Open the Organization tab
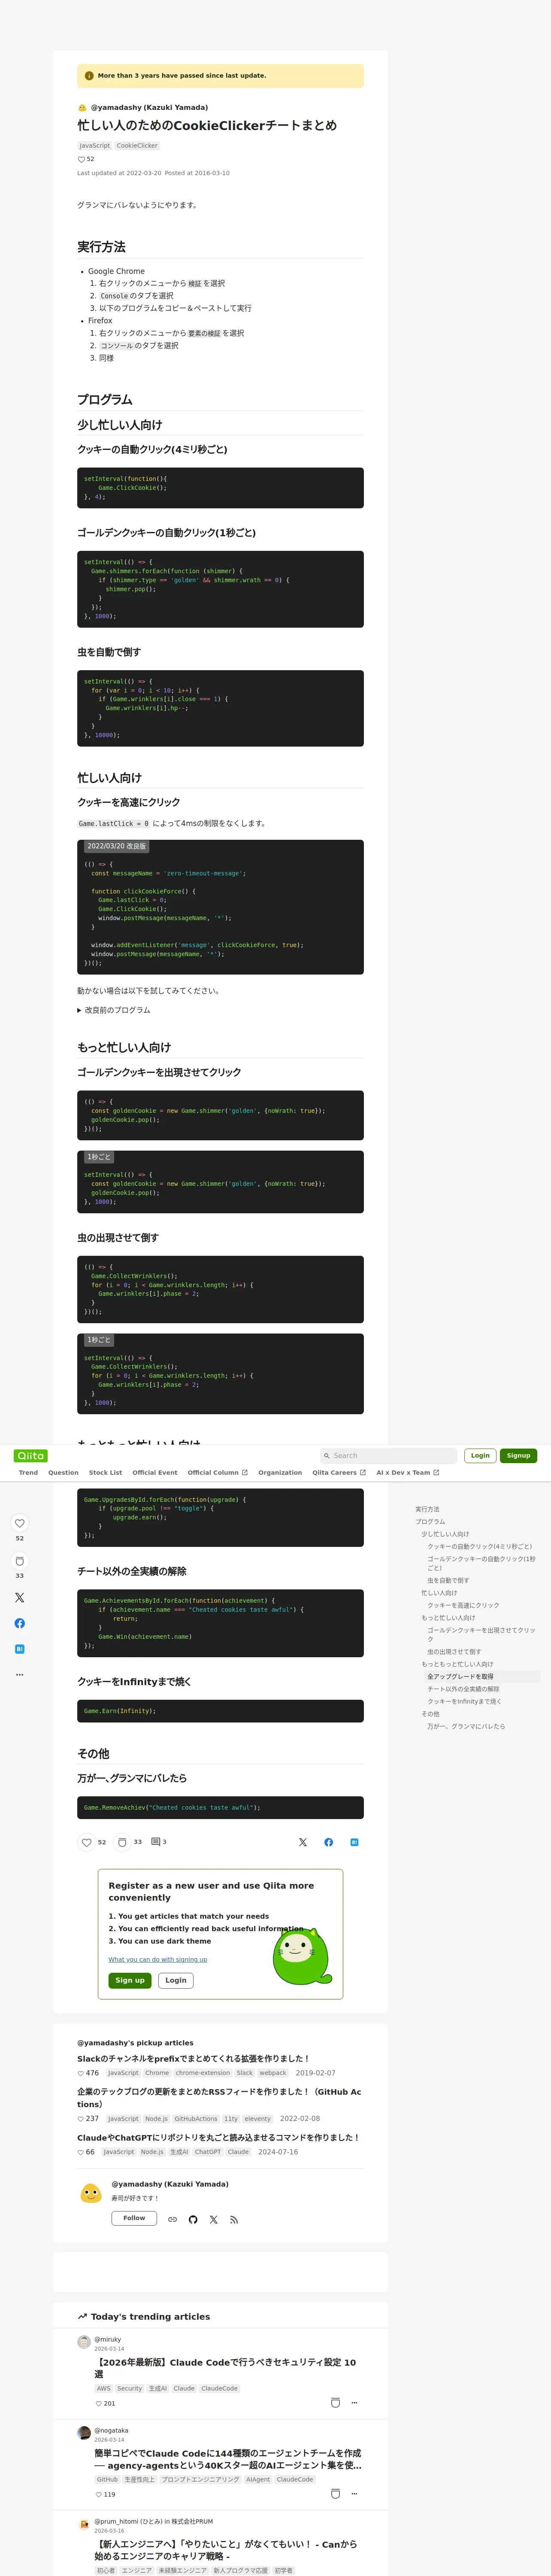 click(280, 1472)
